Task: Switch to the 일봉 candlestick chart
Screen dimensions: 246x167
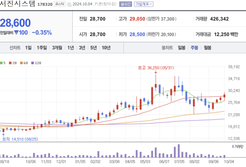Action: 182,48
